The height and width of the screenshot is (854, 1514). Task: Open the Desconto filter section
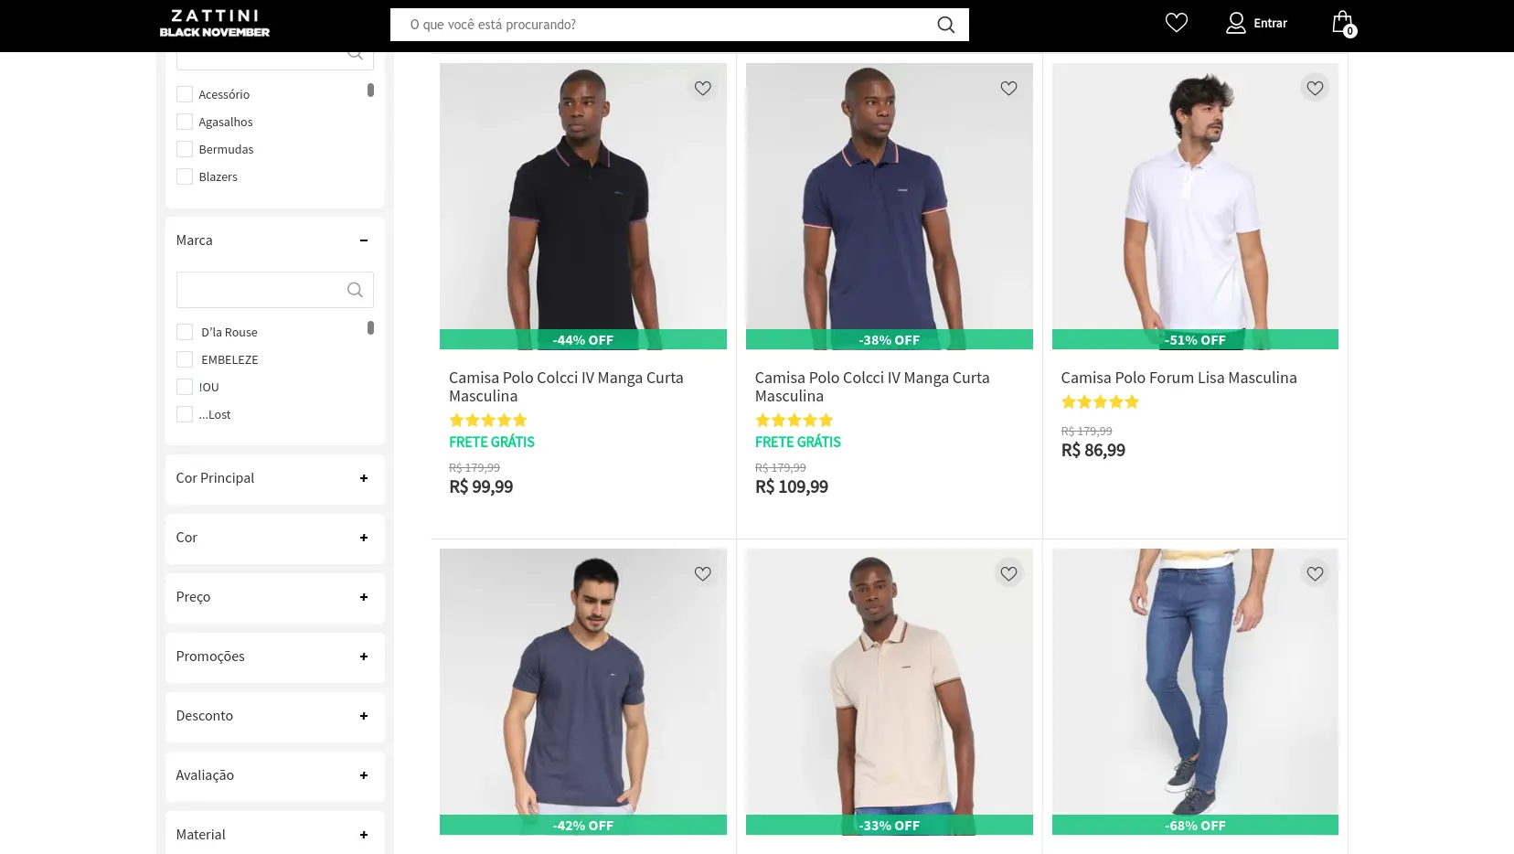click(x=363, y=717)
